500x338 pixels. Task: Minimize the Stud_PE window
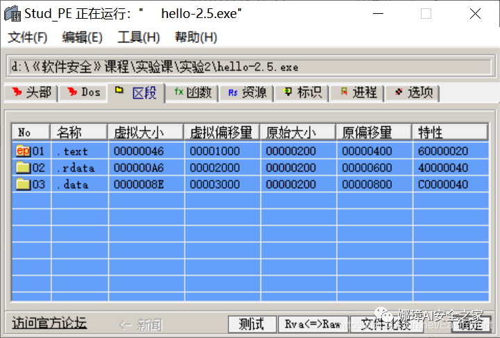[x=378, y=14]
